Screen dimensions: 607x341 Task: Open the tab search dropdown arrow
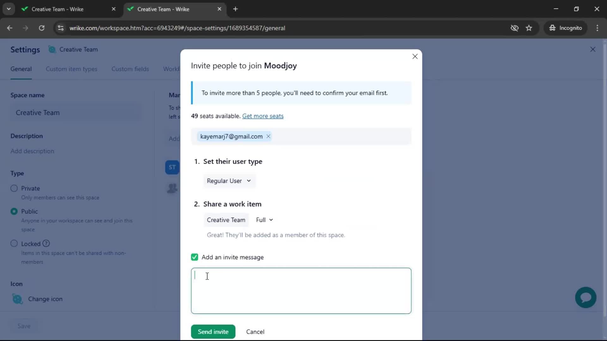[9, 9]
